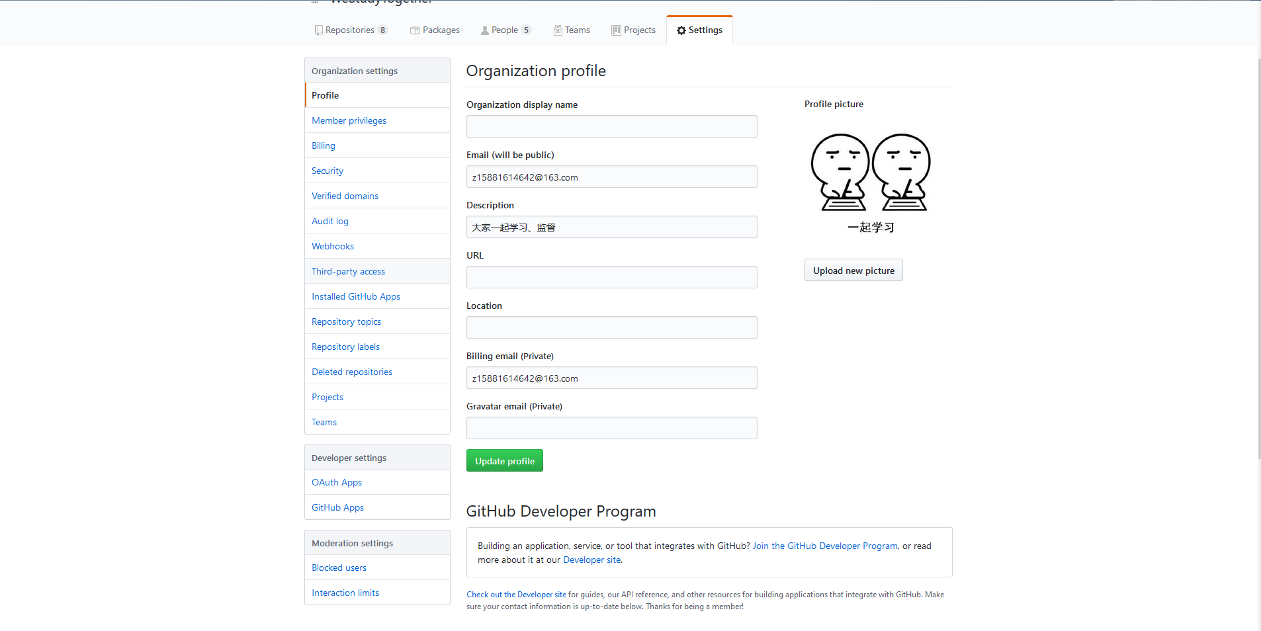Open Verified domains page
The height and width of the screenshot is (631, 1261).
tap(377, 196)
